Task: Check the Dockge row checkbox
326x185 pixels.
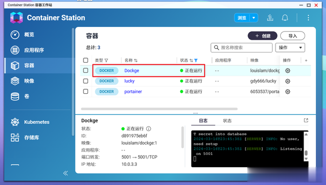Action: 86,70
